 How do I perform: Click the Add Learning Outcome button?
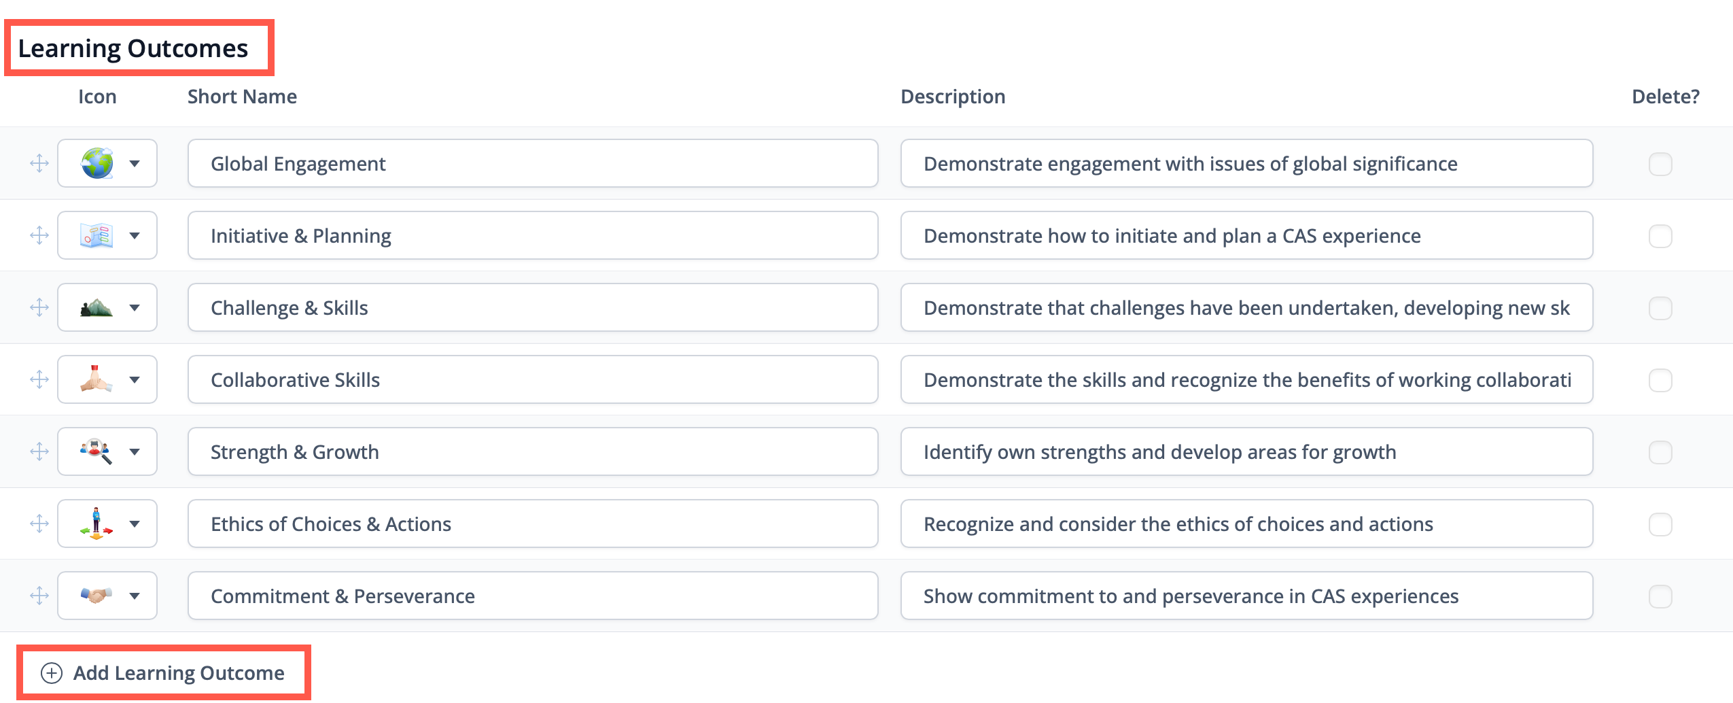click(x=163, y=673)
